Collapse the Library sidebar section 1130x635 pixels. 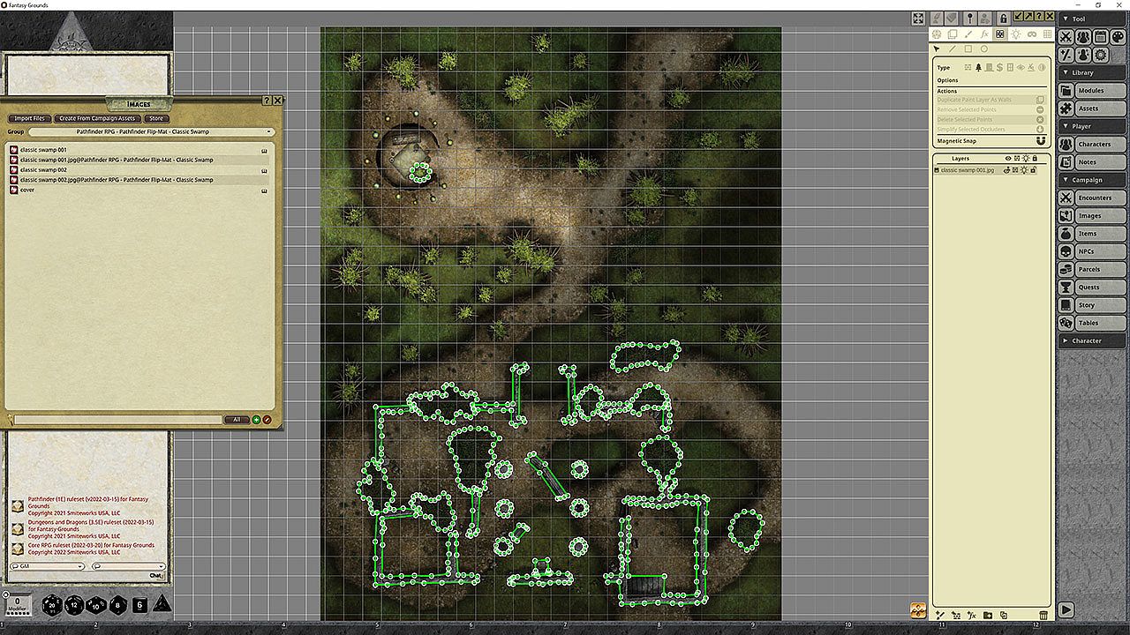coord(1093,72)
